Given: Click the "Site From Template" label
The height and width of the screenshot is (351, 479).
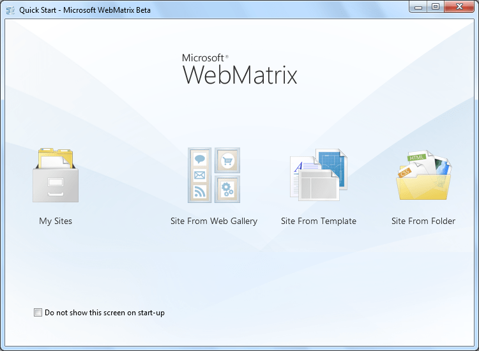Looking at the screenshot, I should pos(319,221).
